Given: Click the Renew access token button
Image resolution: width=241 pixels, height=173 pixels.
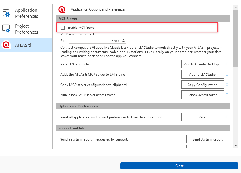Looking at the screenshot, I should point(202,95).
